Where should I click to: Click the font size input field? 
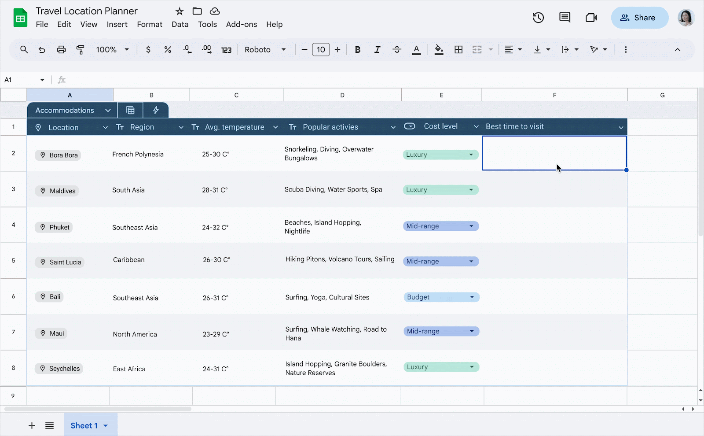coord(321,50)
